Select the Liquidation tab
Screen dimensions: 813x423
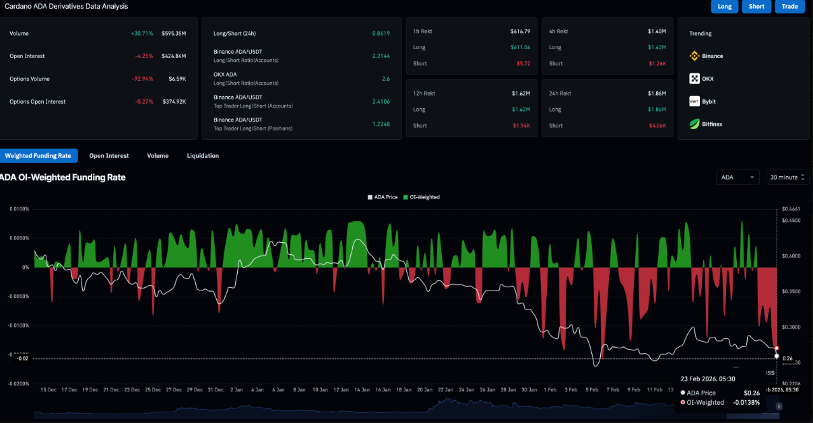[x=203, y=156]
